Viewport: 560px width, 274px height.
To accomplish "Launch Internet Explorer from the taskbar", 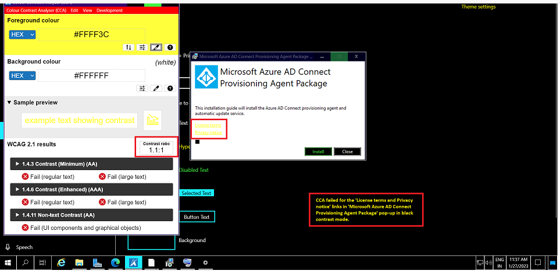I will (x=62, y=263).
